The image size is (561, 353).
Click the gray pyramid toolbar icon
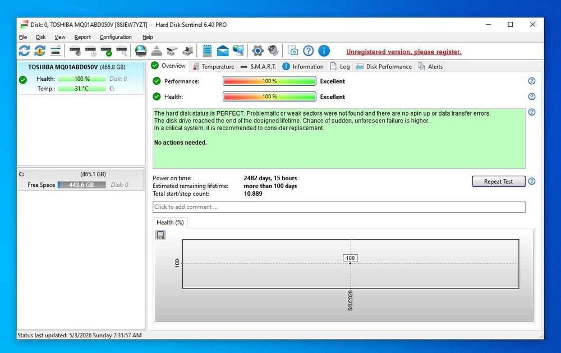[157, 51]
